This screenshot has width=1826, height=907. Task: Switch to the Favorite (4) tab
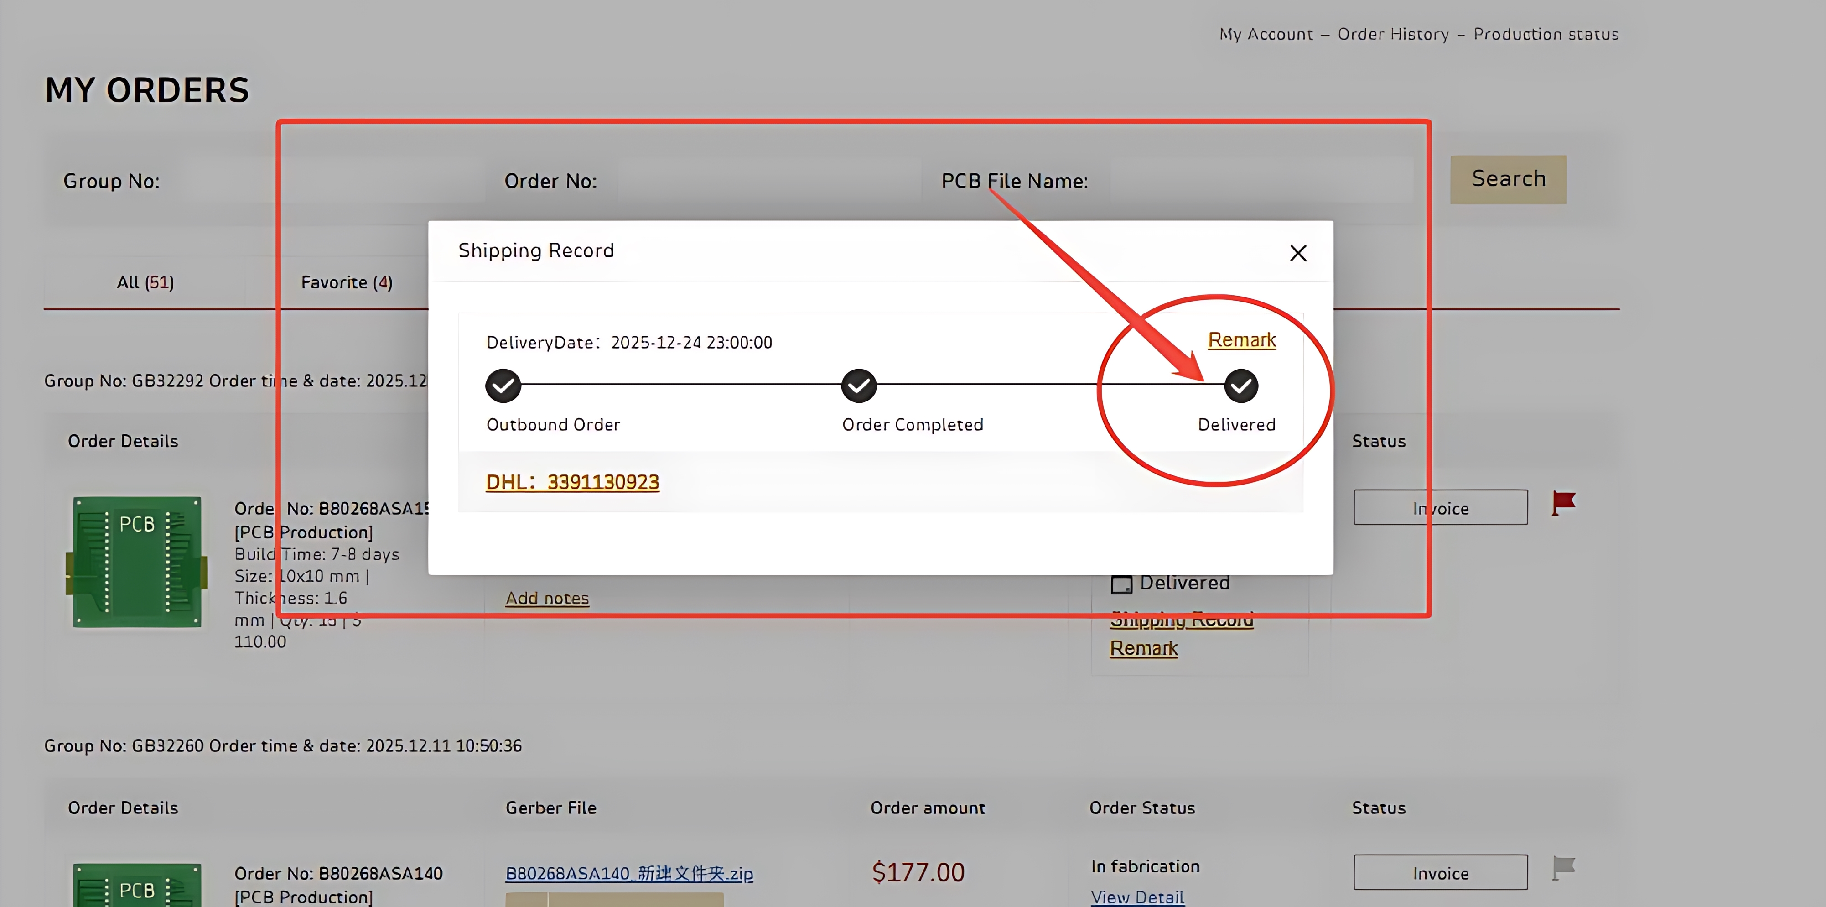point(346,281)
